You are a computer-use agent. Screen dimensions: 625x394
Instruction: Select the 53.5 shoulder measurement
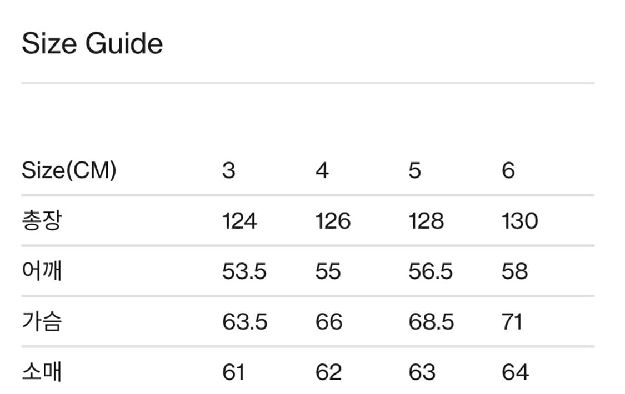coord(244,271)
